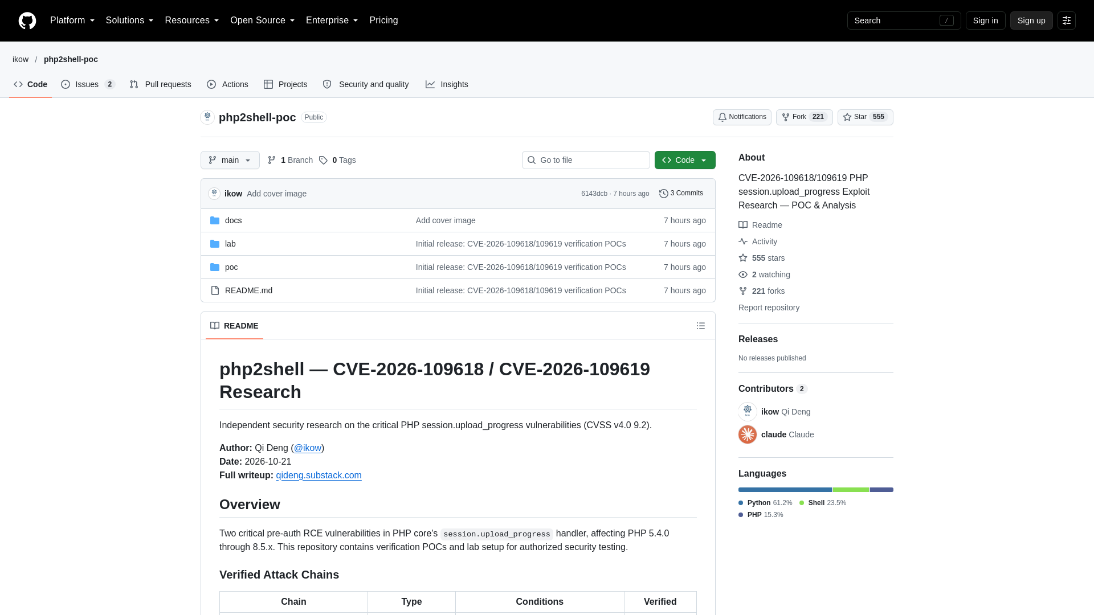
Task: Switch to the Issues tab
Action: pyautogui.click(x=88, y=84)
